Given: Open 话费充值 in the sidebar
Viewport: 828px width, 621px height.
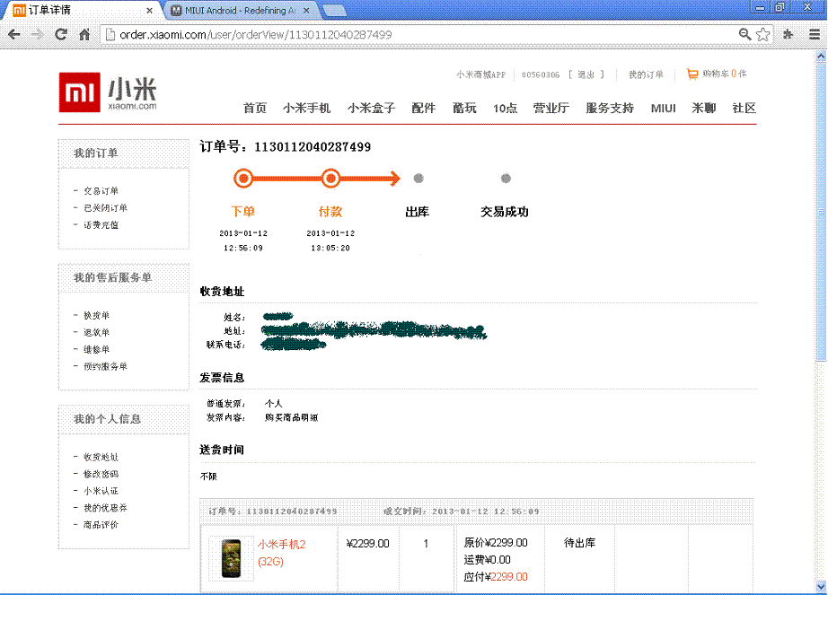Looking at the screenshot, I should [x=101, y=224].
